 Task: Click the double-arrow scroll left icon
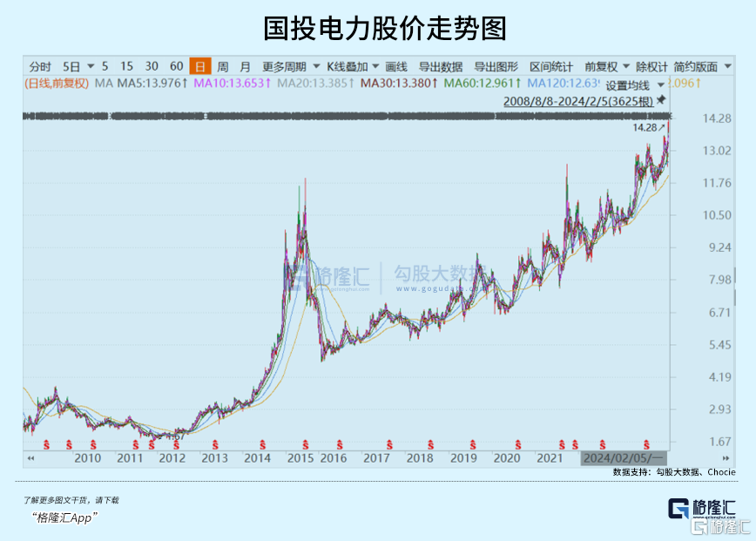click(x=30, y=458)
